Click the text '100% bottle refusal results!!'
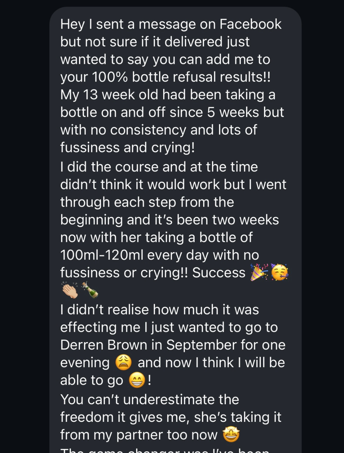Screen dimensions: 344x453 181,77
